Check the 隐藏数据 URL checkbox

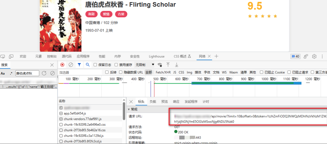tap(121, 72)
